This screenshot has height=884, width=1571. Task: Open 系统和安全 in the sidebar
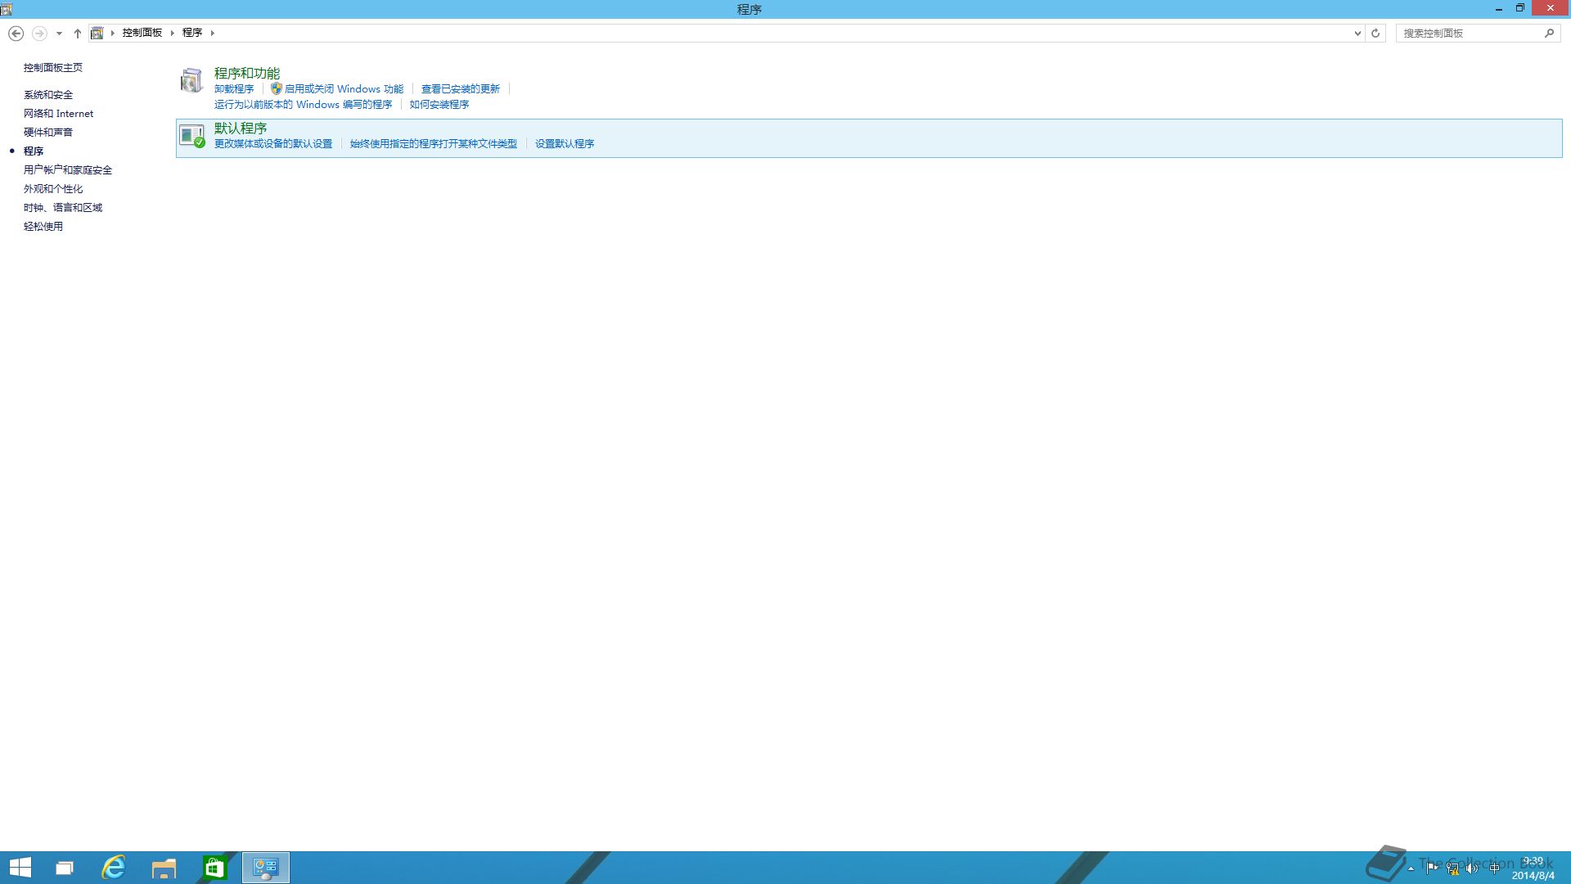(48, 95)
